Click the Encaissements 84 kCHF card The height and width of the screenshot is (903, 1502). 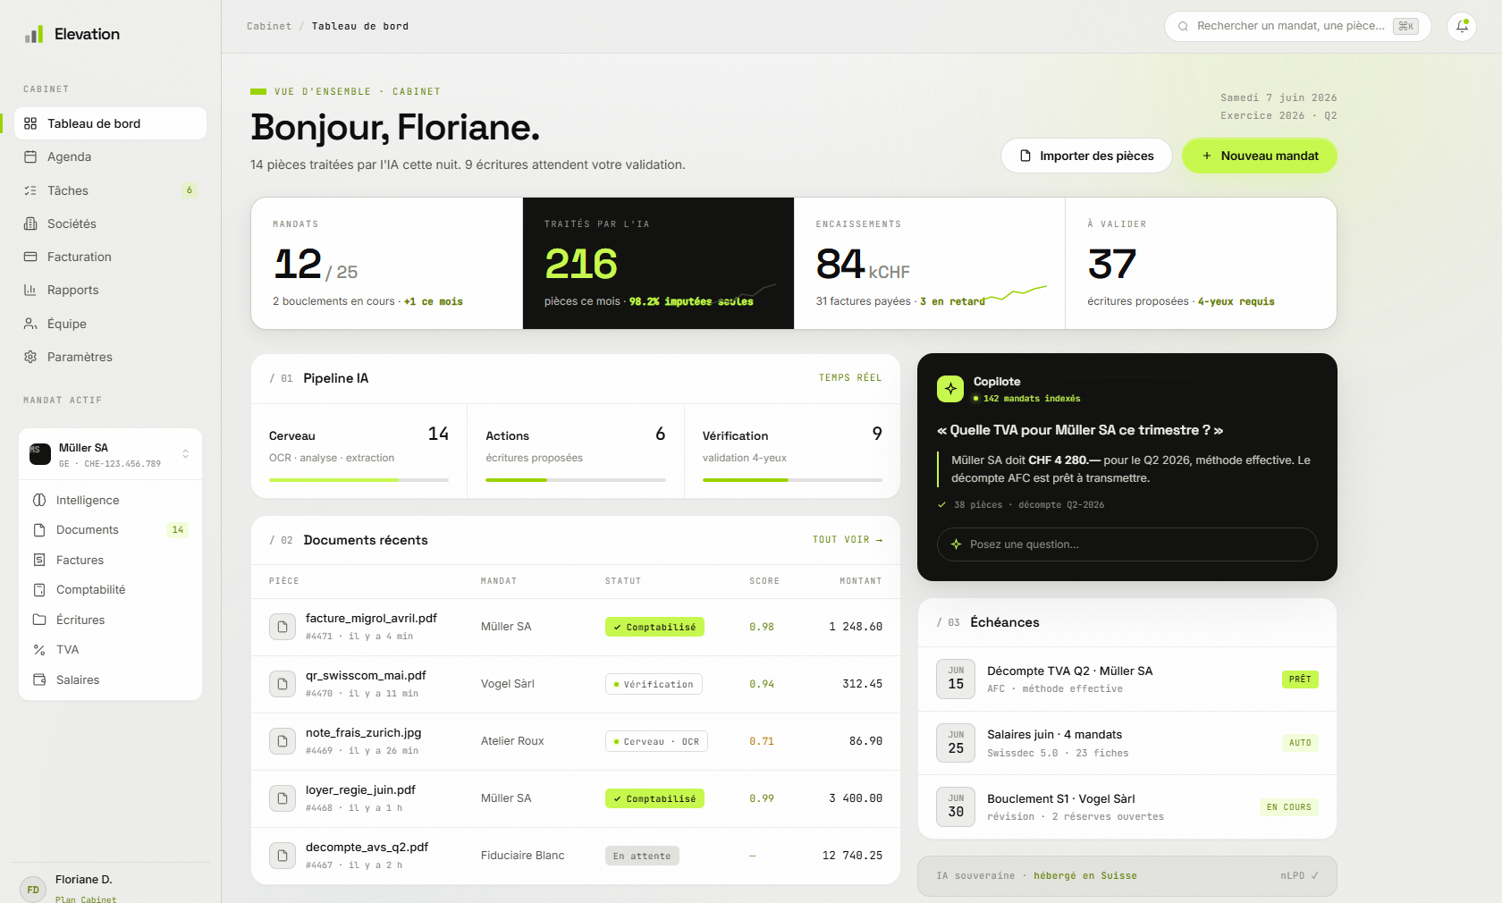(930, 264)
